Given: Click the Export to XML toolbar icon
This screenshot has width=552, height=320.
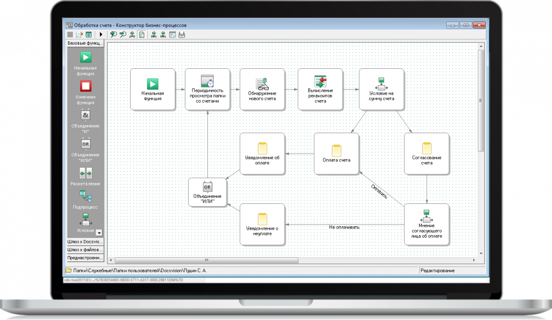Looking at the screenshot, I should (154, 34).
